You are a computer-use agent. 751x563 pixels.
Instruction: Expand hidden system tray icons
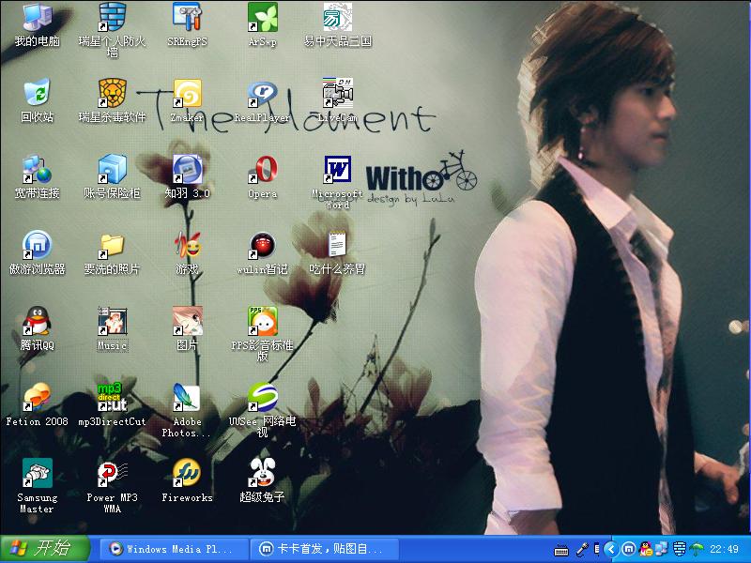click(610, 549)
